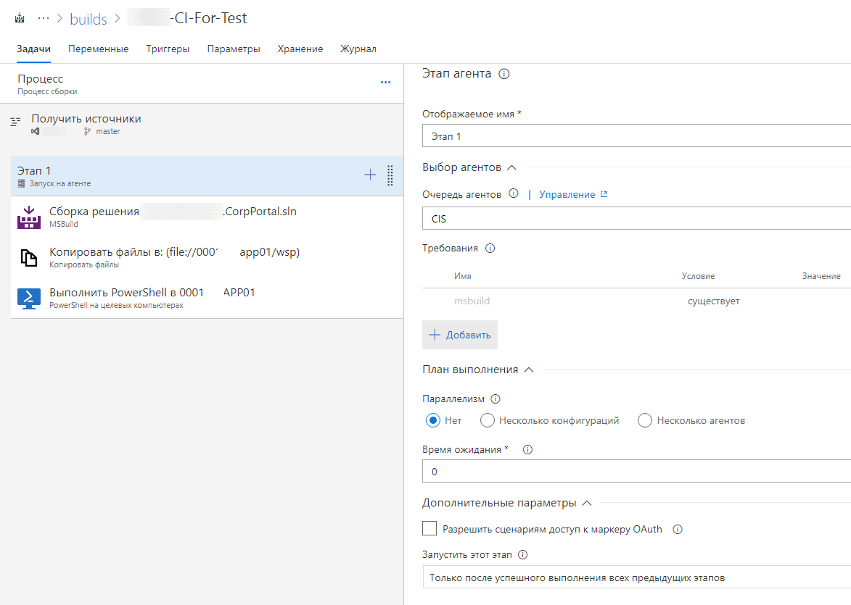Open the Запустить этот этап dropdown
This screenshot has height=605, width=851.
[636, 577]
